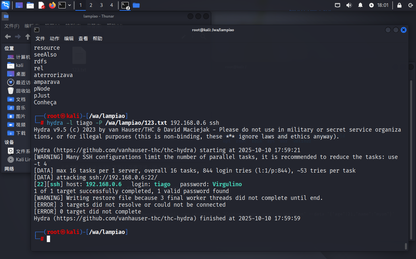Click the word aterrorizava in terminal output

click(x=53, y=75)
